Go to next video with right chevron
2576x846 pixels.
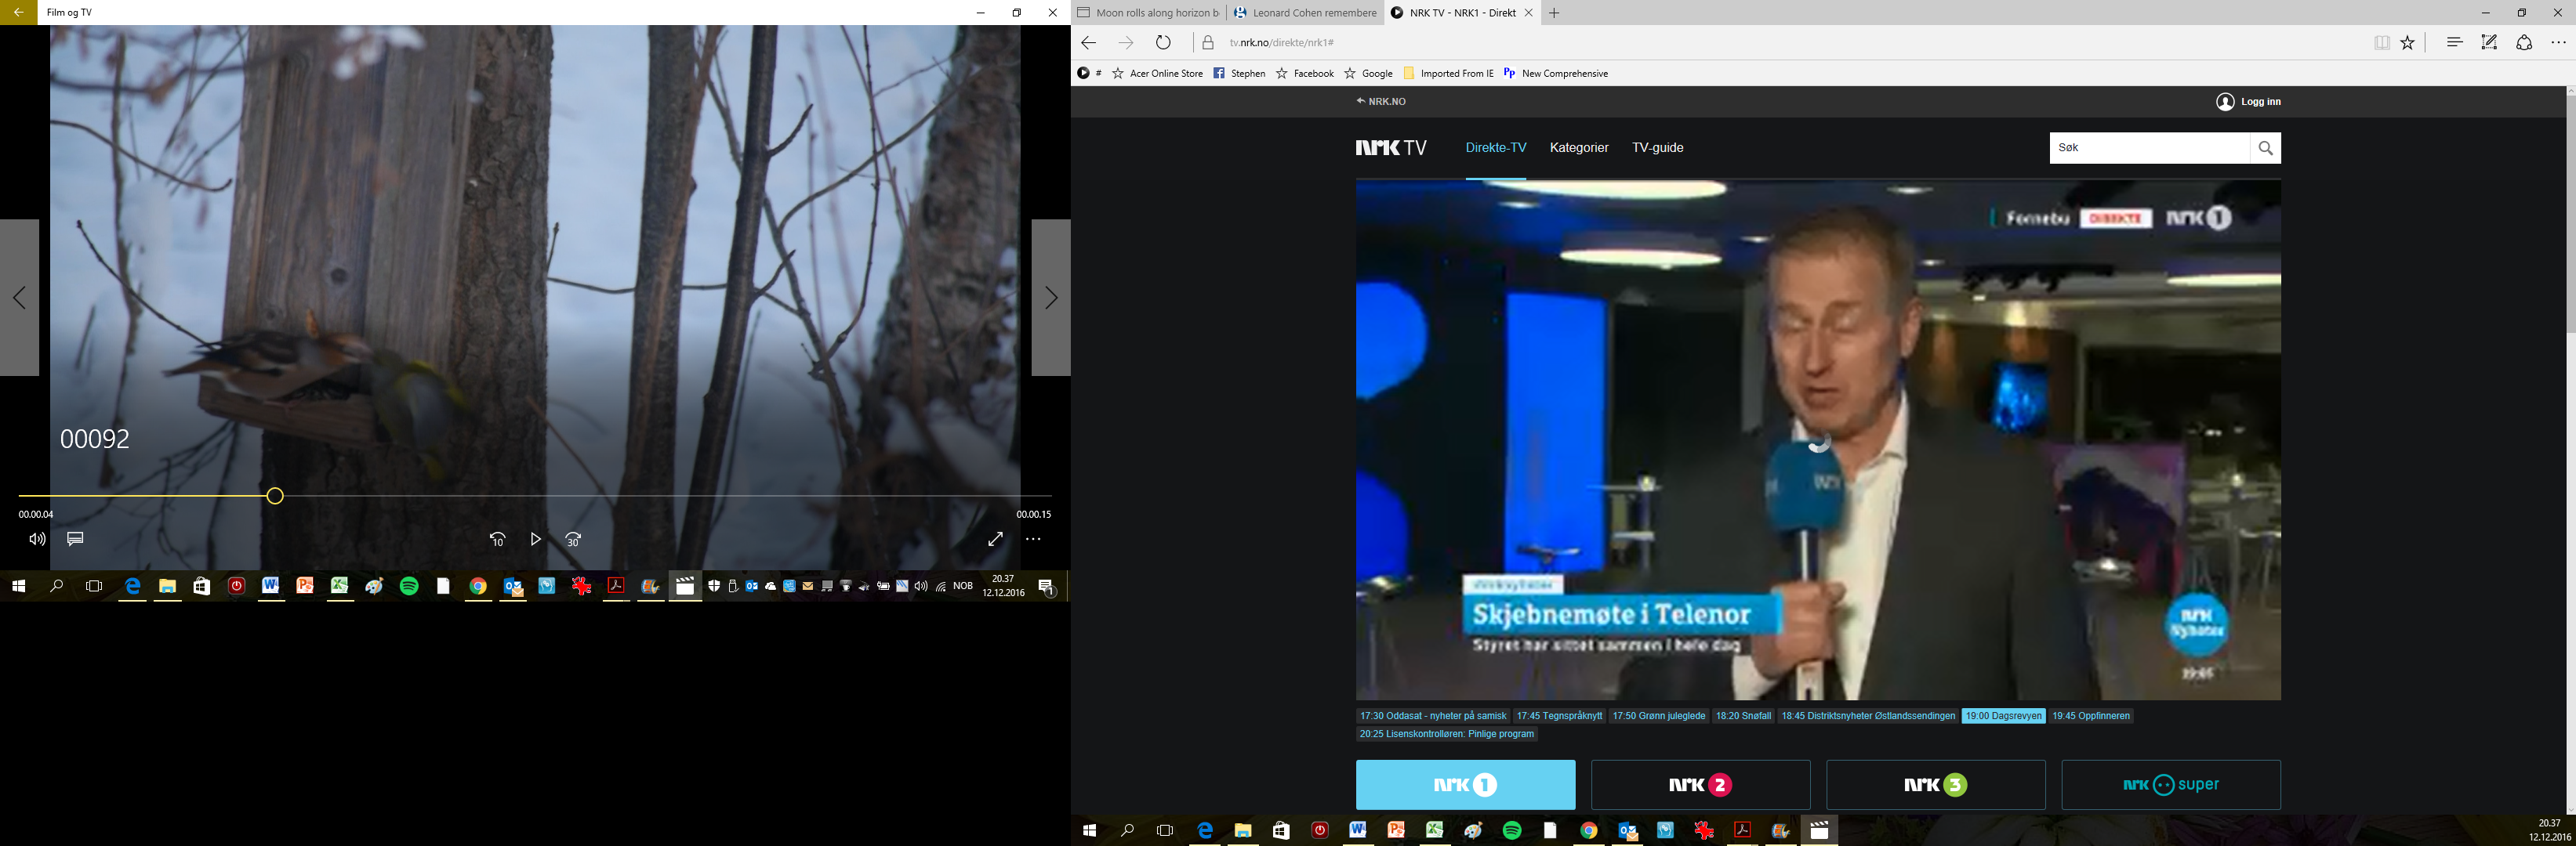pyautogui.click(x=1050, y=298)
